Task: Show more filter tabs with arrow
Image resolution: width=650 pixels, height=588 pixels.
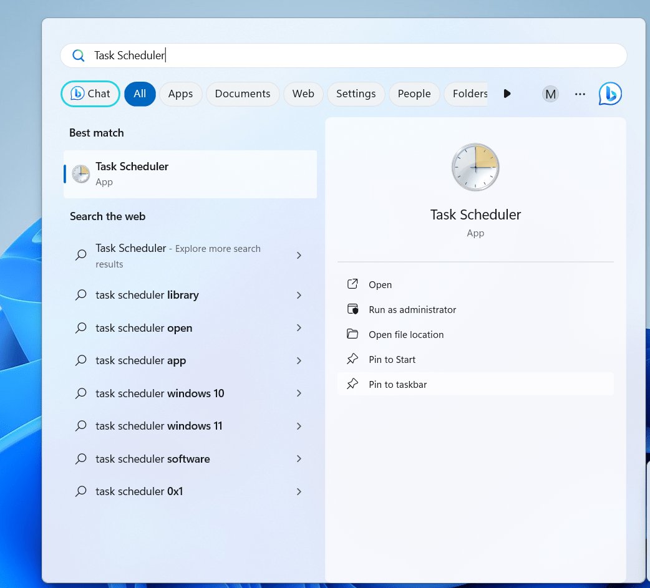Action: click(x=507, y=94)
